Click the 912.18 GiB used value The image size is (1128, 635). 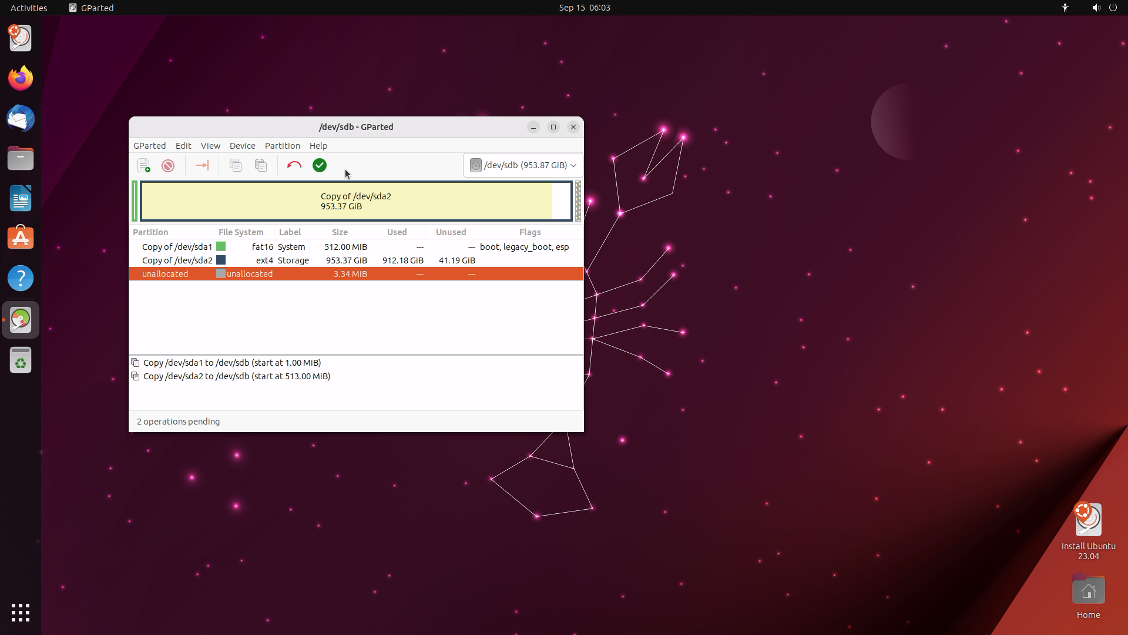click(x=403, y=260)
